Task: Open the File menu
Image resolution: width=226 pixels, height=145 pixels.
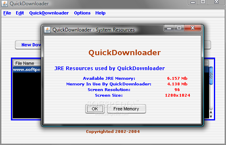Action: point(7,13)
